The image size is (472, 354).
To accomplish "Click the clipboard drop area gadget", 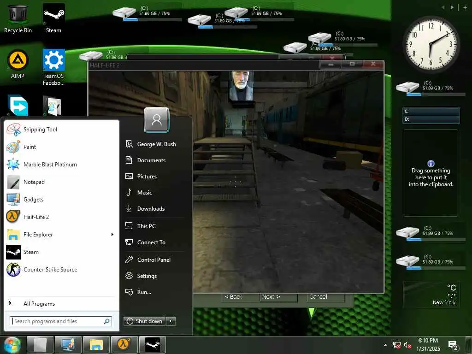I will tap(431, 173).
